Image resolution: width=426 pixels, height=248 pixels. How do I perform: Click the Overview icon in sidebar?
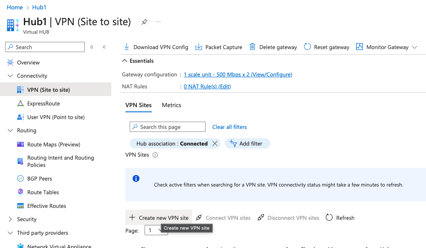10,63
